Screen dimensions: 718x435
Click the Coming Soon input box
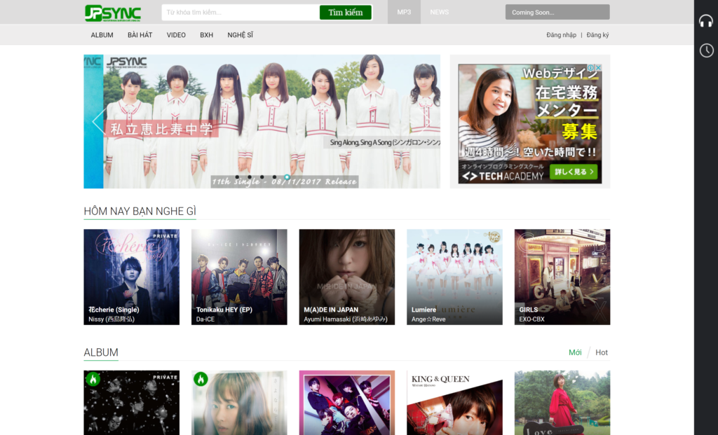(x=557, y=13)
